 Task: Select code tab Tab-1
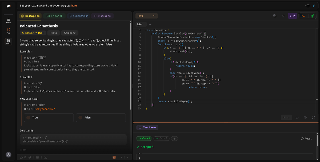click(140, 24)
